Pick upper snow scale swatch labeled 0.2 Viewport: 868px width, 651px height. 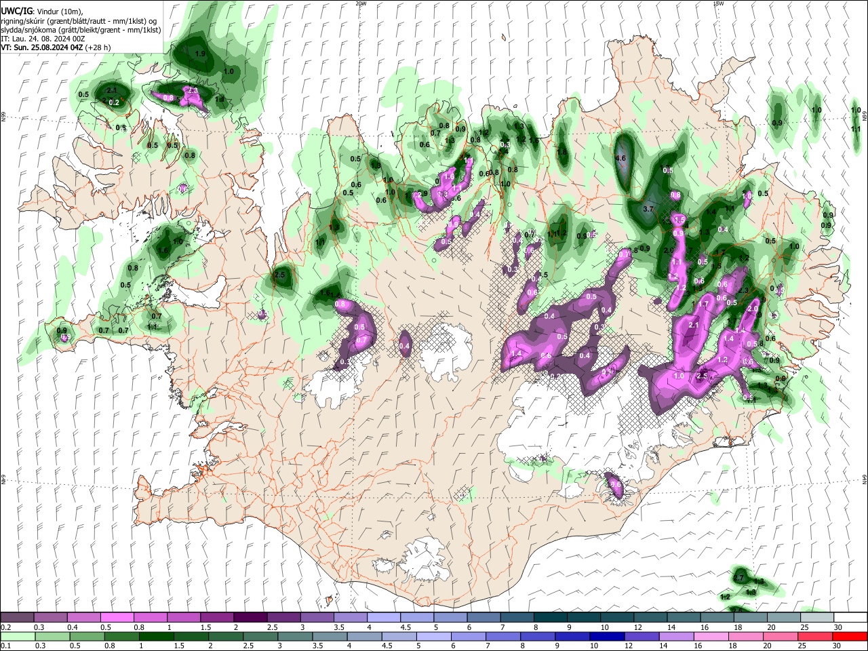(17, 618)
